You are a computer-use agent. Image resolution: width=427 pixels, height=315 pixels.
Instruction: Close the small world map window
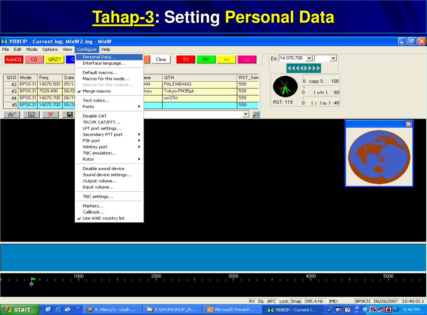[x=409, y=124]
